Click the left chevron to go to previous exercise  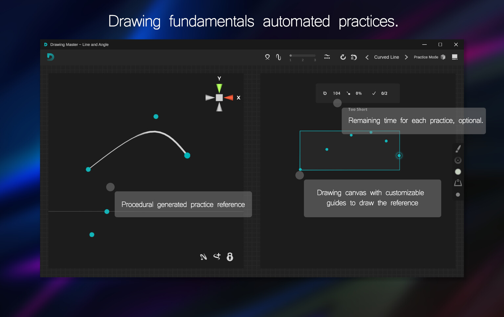(x=367, y=57)
